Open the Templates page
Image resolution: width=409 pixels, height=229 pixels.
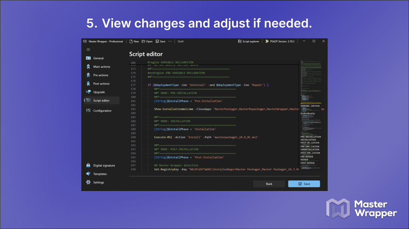(x=102, y=174)
